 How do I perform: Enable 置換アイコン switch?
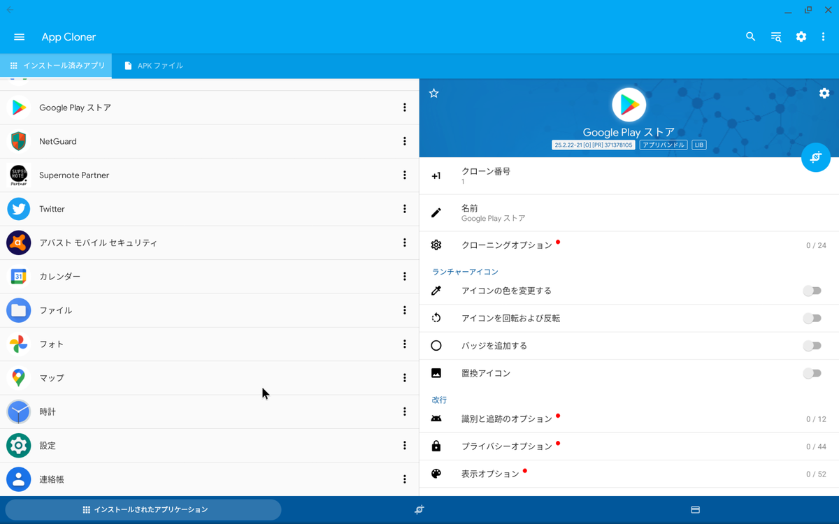point(812,373)
